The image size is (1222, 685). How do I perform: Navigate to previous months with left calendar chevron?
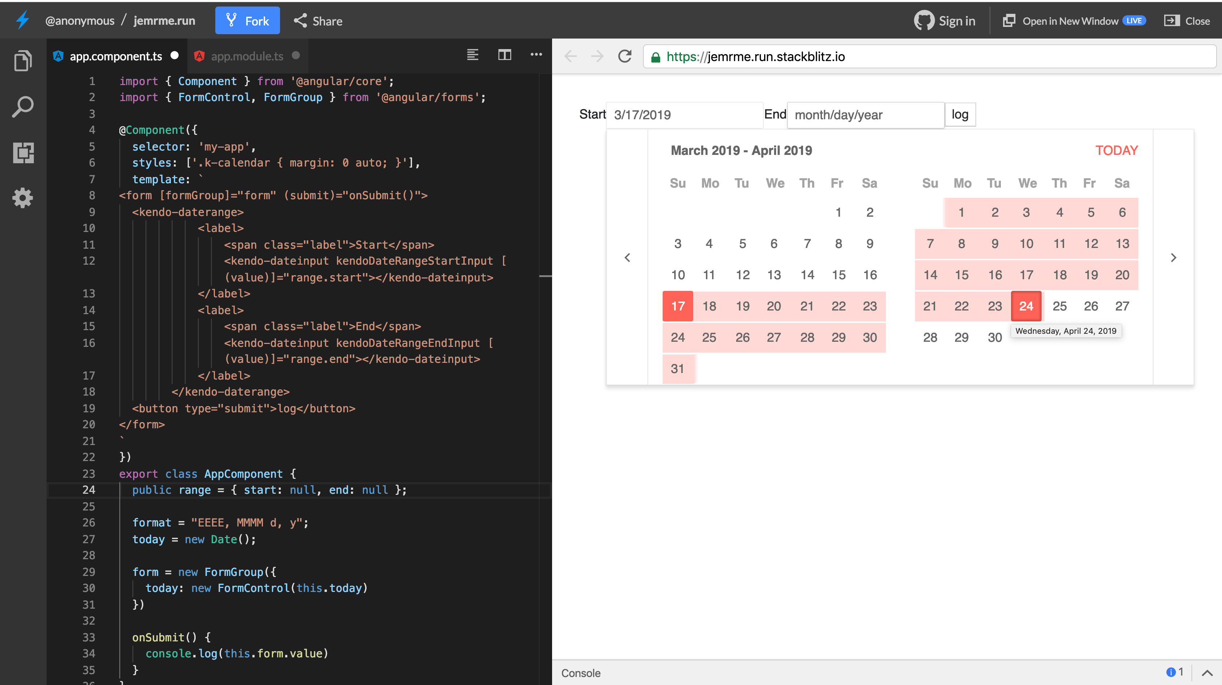tap(628, 257)
